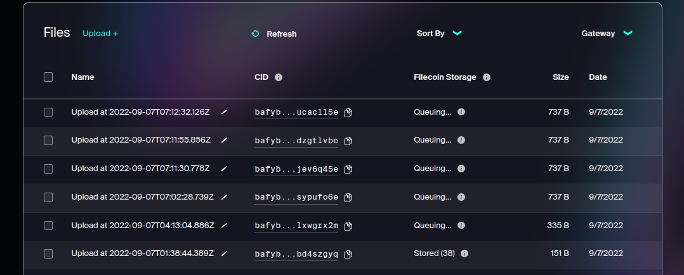Click the Filecoin Storage column header text
The width and height of the screenshot is (684, 275).
point(445,77)
